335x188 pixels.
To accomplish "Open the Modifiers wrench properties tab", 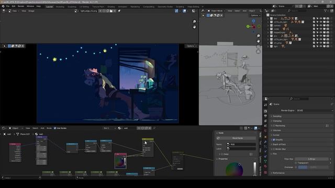I will coord(265,142).
